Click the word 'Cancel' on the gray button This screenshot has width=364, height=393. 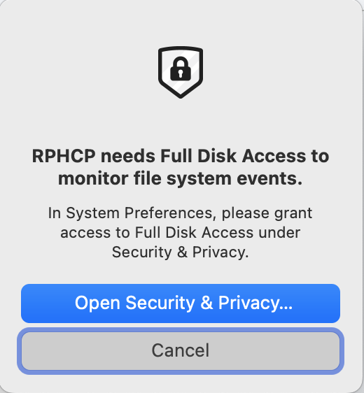[181, 350]
